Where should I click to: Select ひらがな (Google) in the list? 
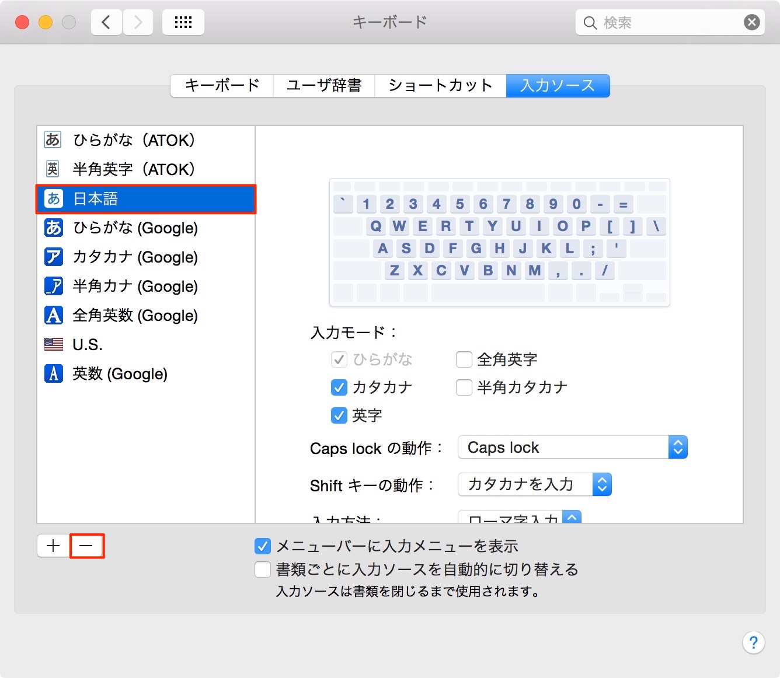tap(146, 228)
